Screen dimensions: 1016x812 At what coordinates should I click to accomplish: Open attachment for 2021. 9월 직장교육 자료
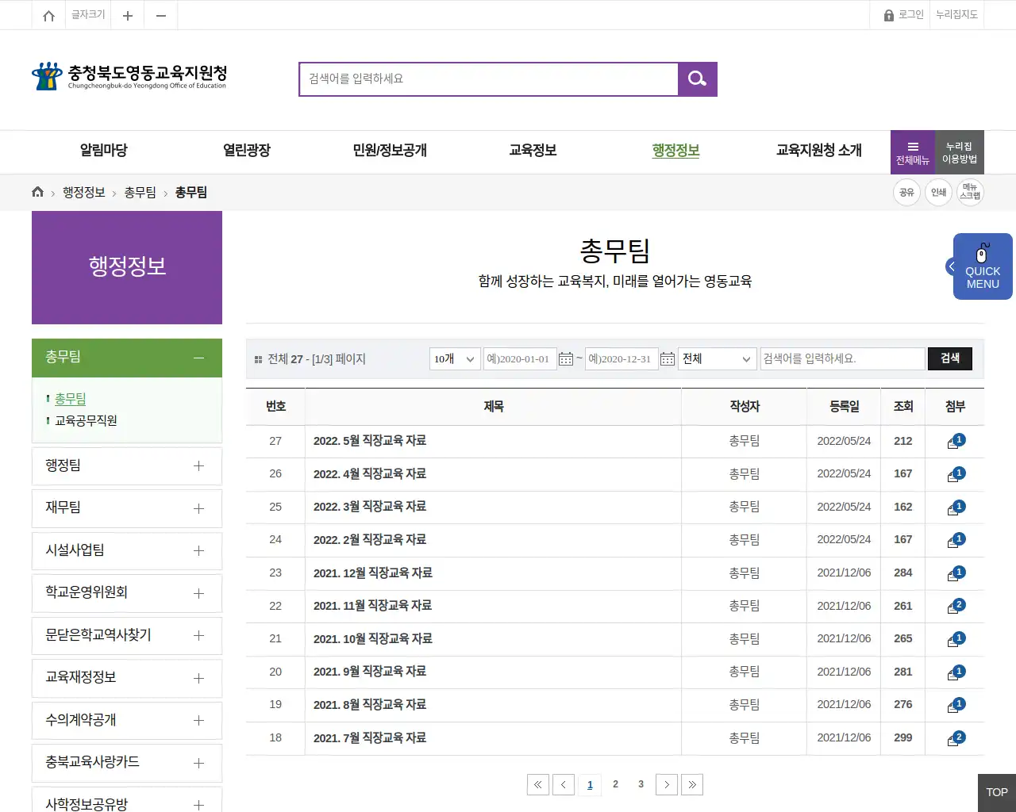coord(956,672)
